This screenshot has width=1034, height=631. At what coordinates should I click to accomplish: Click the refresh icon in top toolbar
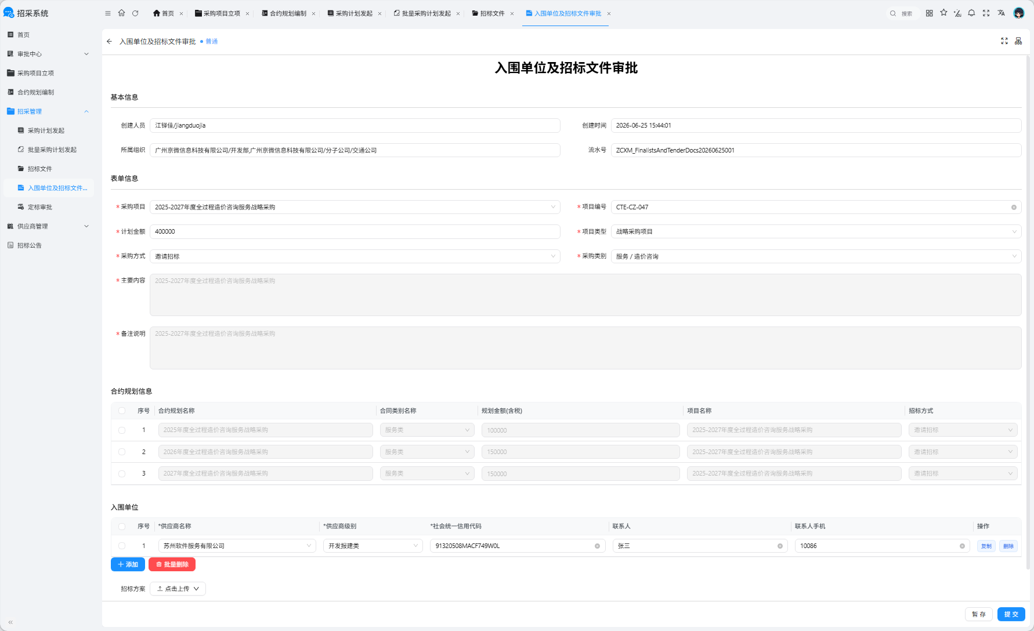135,13
